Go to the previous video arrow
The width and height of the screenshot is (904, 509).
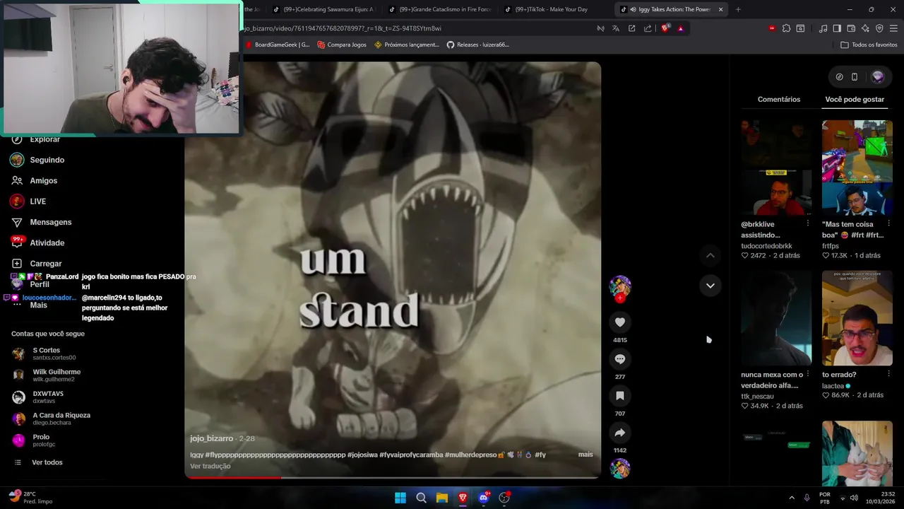[x=710, y=255]
